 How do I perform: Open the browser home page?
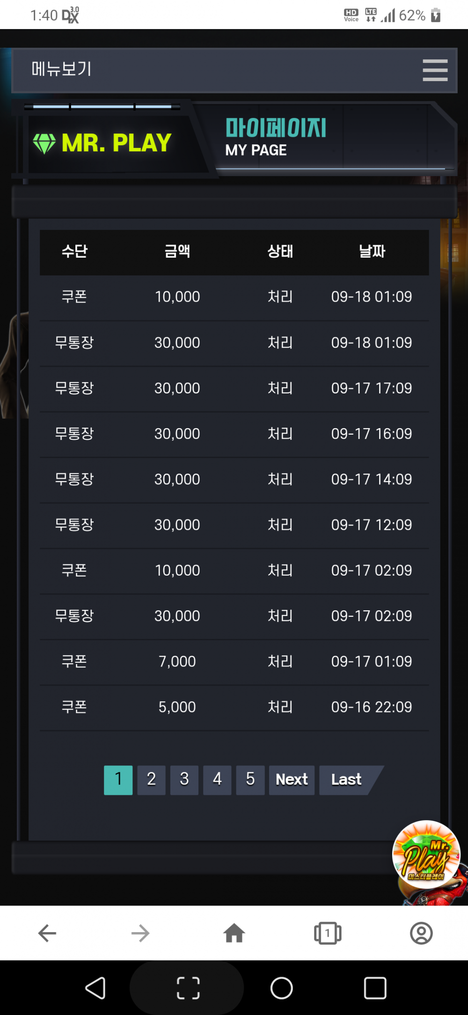point(234,934)
